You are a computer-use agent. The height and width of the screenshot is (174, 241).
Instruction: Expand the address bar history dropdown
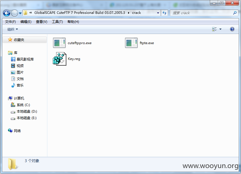[158, 13]
